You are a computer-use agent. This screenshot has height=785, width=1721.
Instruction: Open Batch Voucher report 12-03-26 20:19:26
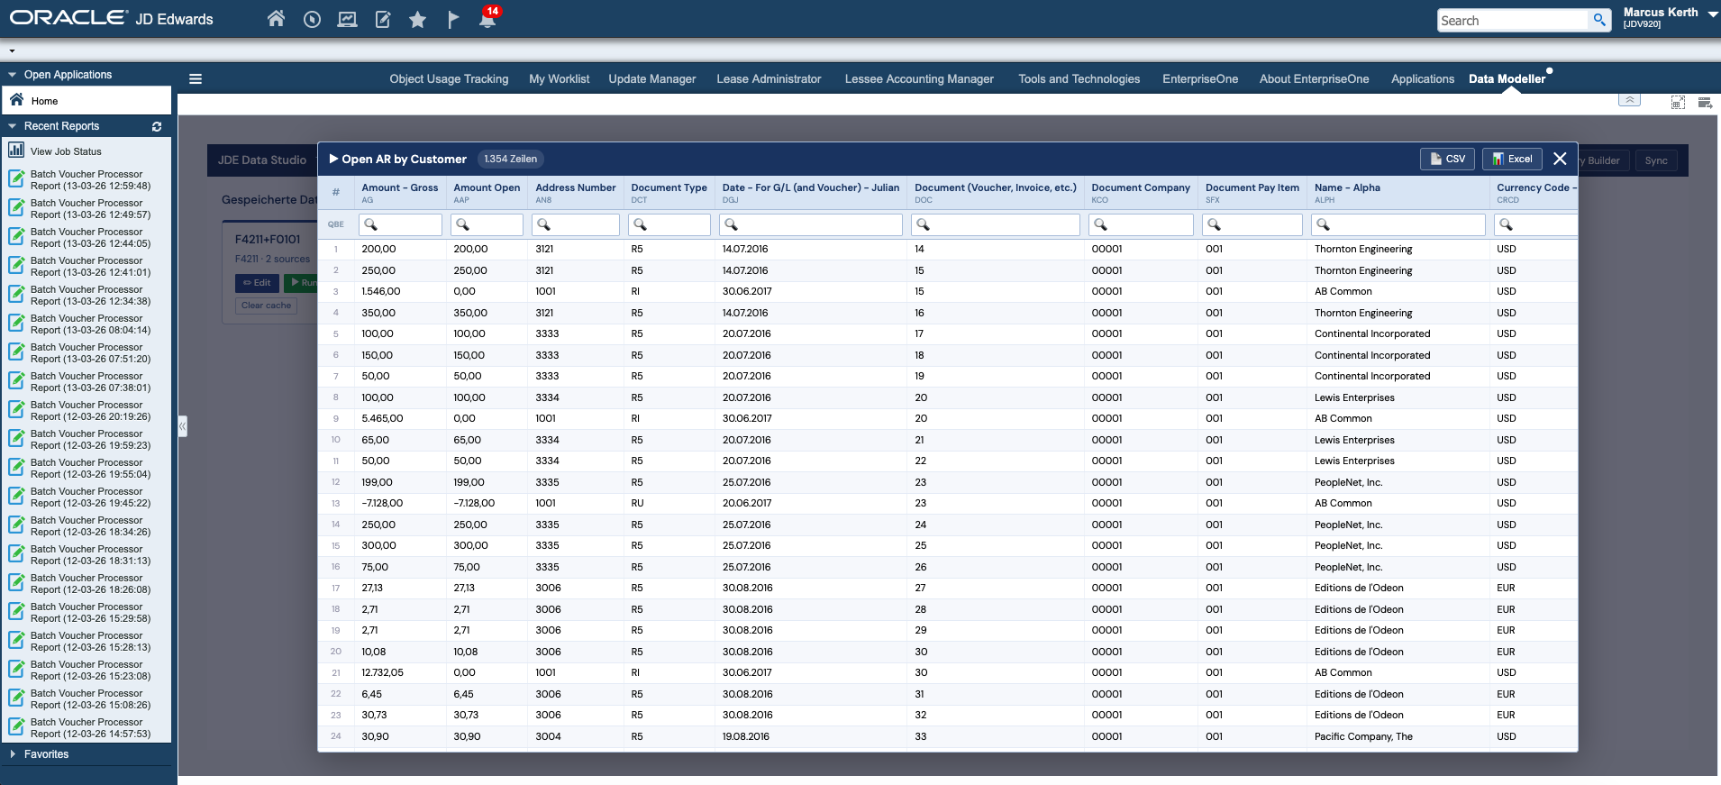(90, 411)
